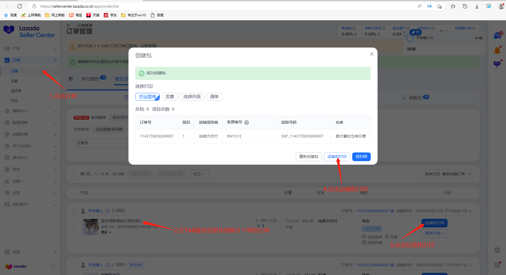Copy order number 1143735836269007 icon

pos(392,211)
